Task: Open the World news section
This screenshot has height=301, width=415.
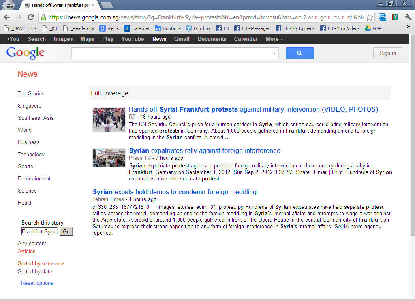Action: 25,130
